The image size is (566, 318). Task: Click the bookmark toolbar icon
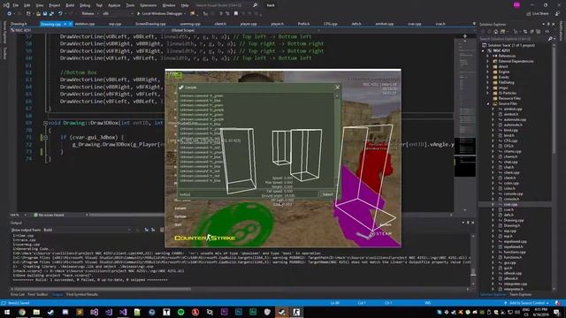[236, 14]
